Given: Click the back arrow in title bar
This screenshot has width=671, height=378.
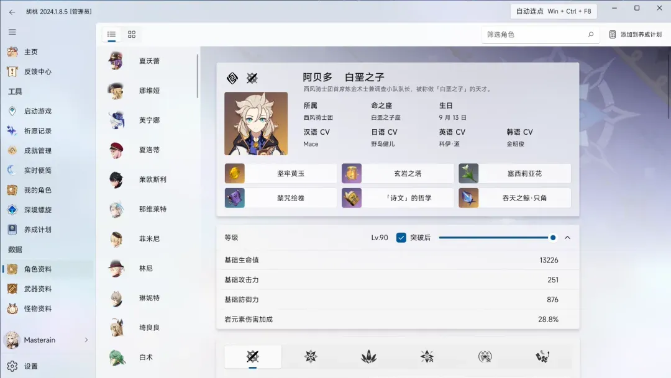Looking at the screenshot, I should pos(12,12).
